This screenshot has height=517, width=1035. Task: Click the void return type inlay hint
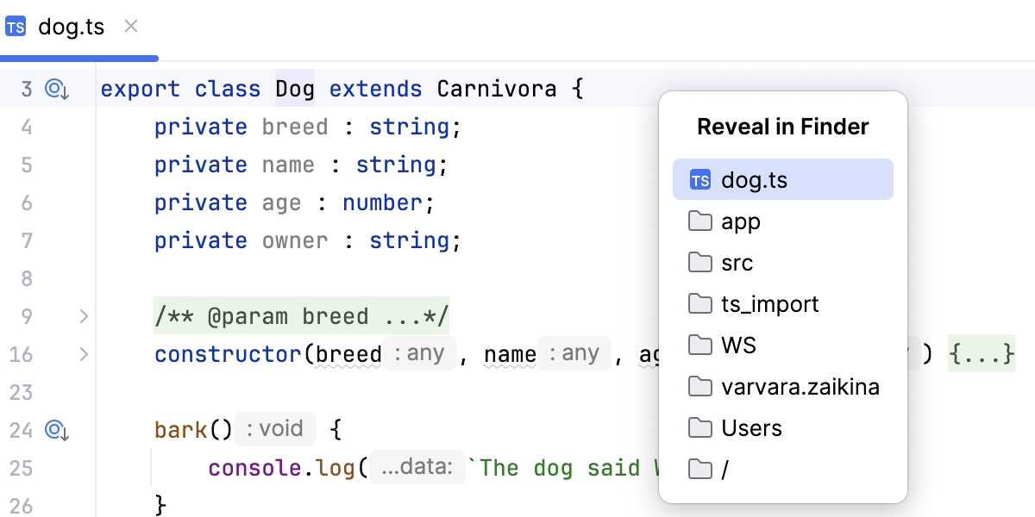[x=269, y=429]
